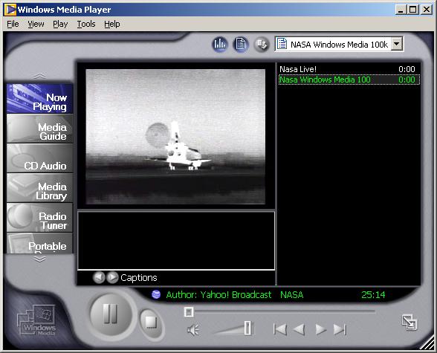Viewport: 437px width, 353px height.
Task: Select Nasa Live! in the playlist
Action: pos(349,69)
